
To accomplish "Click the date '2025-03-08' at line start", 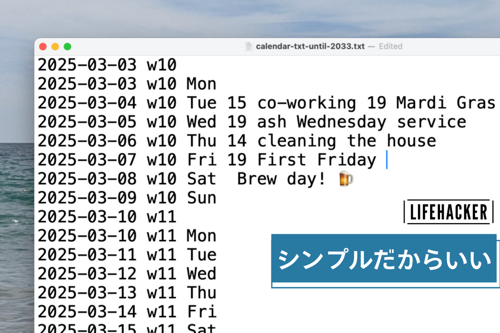I will click(87, 179).
